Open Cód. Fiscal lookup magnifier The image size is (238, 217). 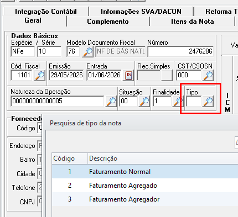pyautogui.click(x=39, y=75)
